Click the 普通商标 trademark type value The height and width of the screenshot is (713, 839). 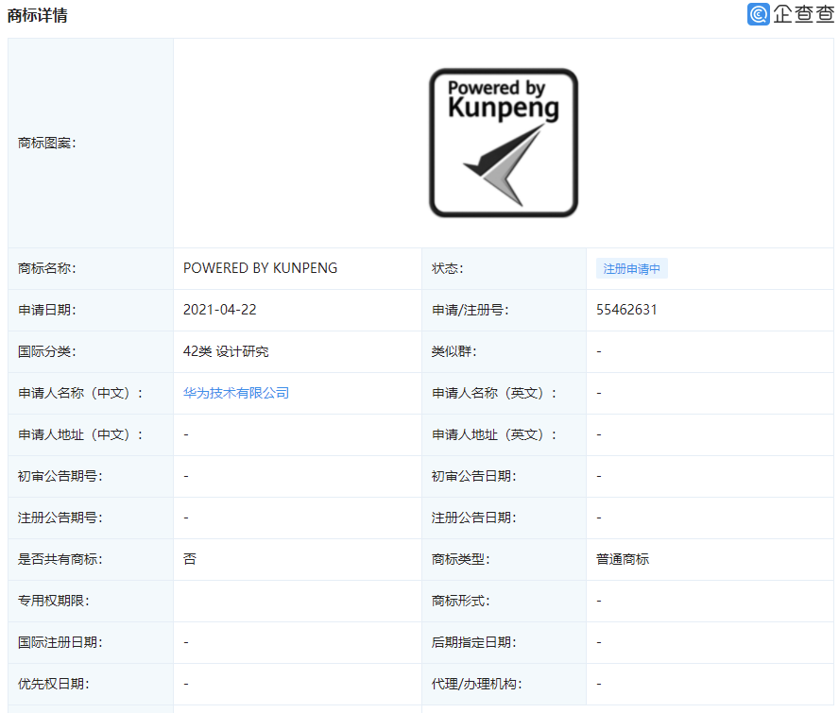pos(623,559)
